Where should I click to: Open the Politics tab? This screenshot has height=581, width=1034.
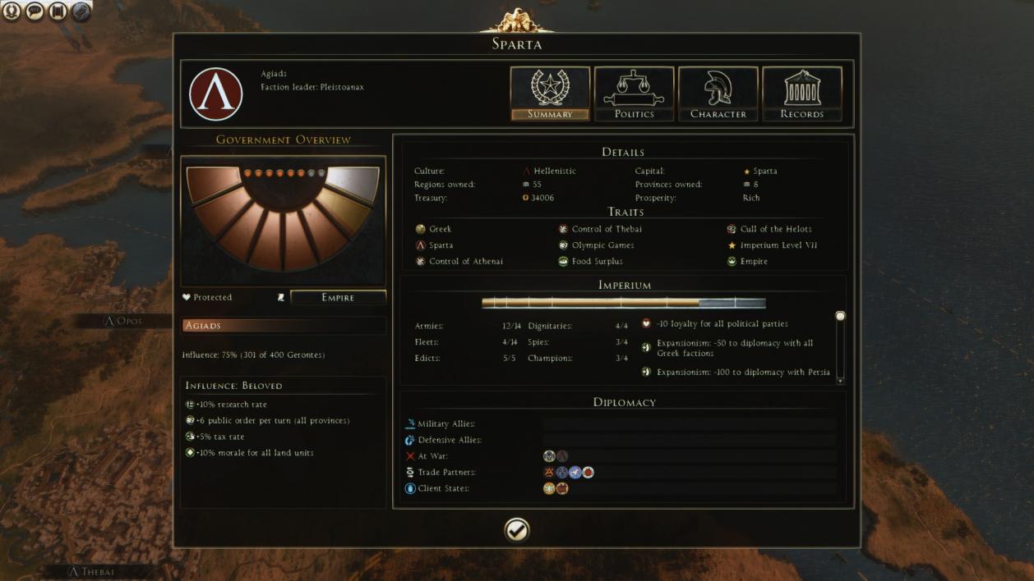[634, 94]
